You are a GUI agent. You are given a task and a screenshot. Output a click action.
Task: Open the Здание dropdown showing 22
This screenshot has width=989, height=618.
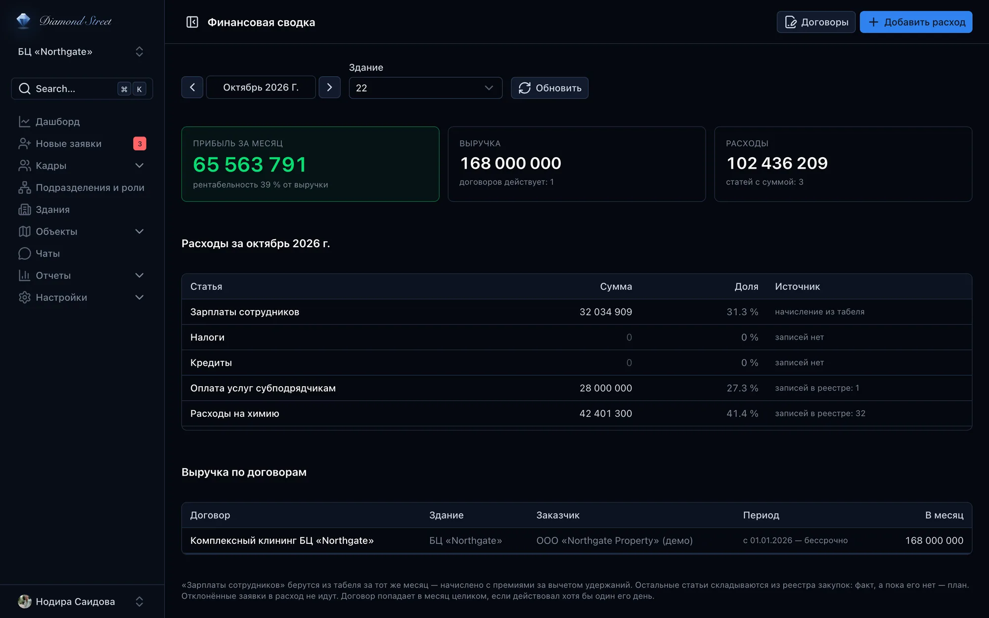point(426,88)
